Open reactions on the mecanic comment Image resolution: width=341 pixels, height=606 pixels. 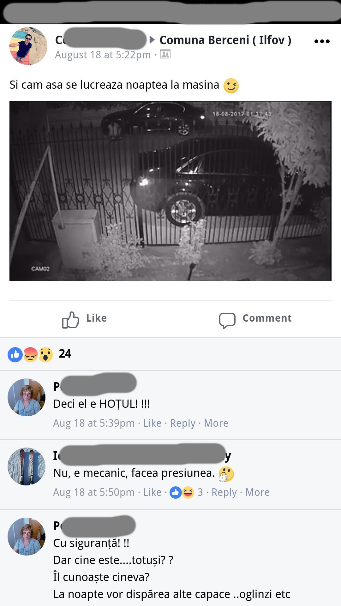click(186, 492)
